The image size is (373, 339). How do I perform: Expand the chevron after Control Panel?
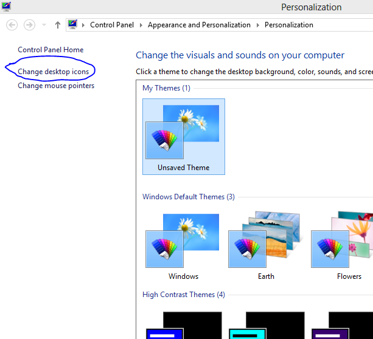coord(141,25)
